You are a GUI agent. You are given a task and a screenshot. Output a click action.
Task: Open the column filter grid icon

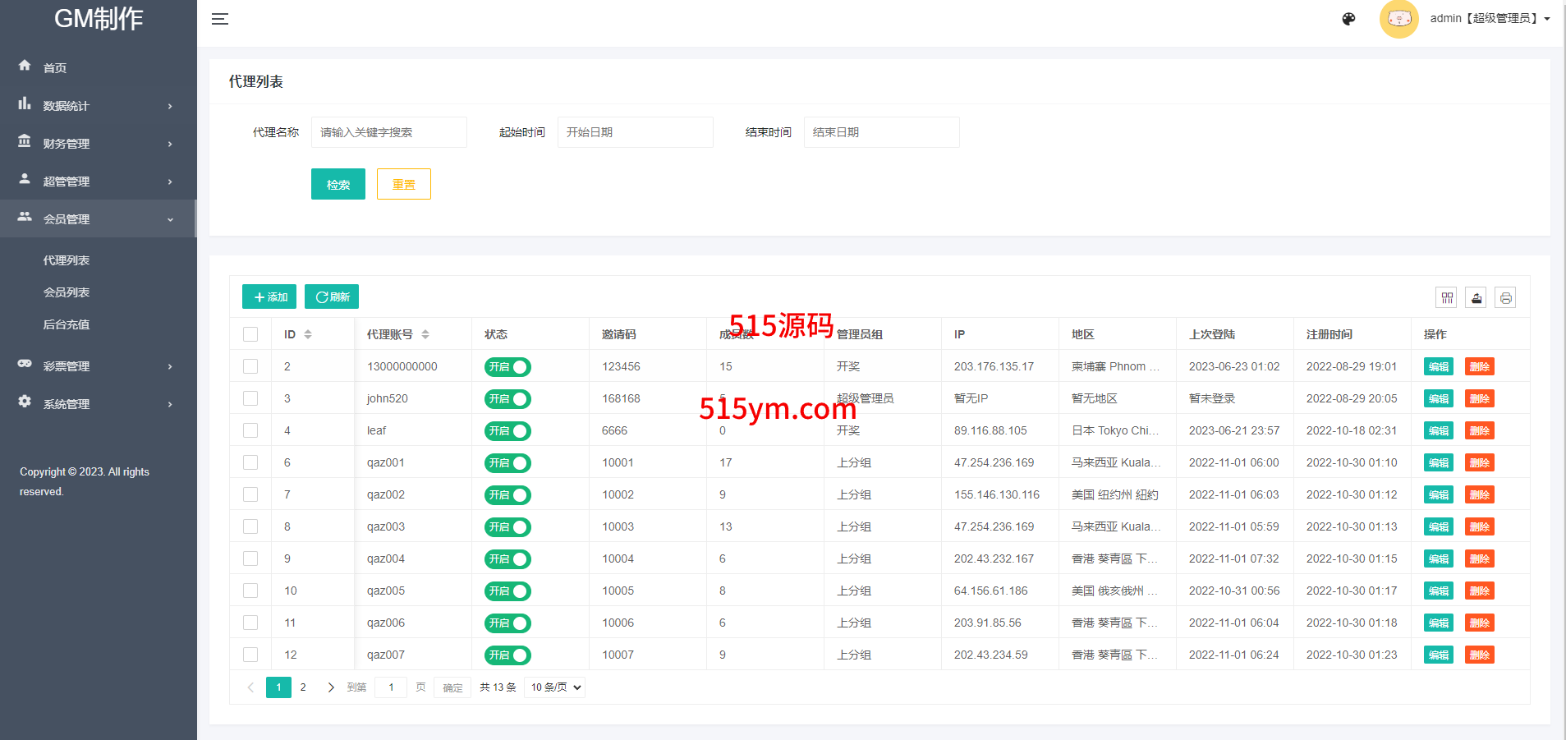pos(1447,298)
